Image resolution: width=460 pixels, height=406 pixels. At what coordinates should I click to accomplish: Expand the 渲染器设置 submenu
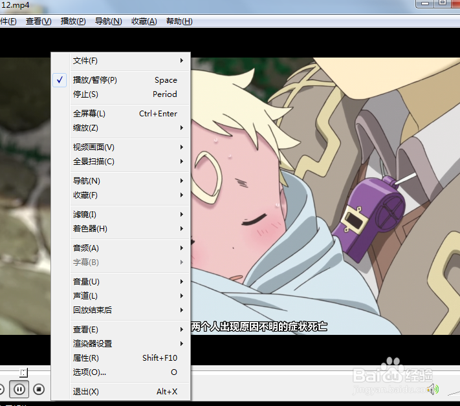pos(120,343)
